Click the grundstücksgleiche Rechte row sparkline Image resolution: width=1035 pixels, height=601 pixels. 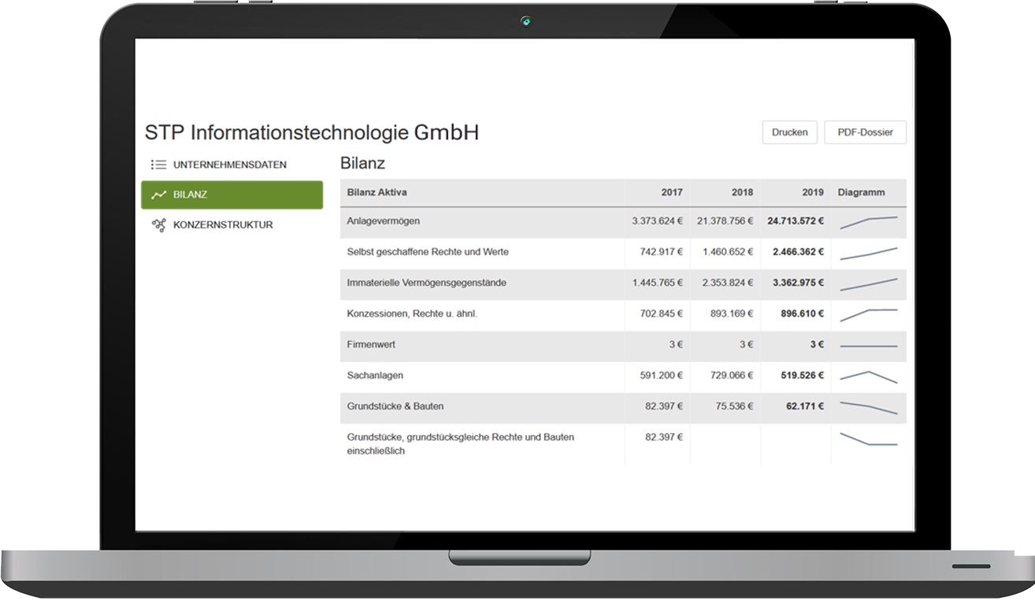869,439
